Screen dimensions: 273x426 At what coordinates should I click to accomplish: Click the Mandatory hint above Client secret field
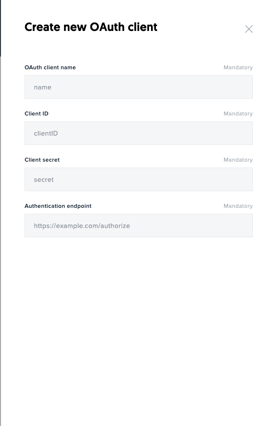(238, 160)
